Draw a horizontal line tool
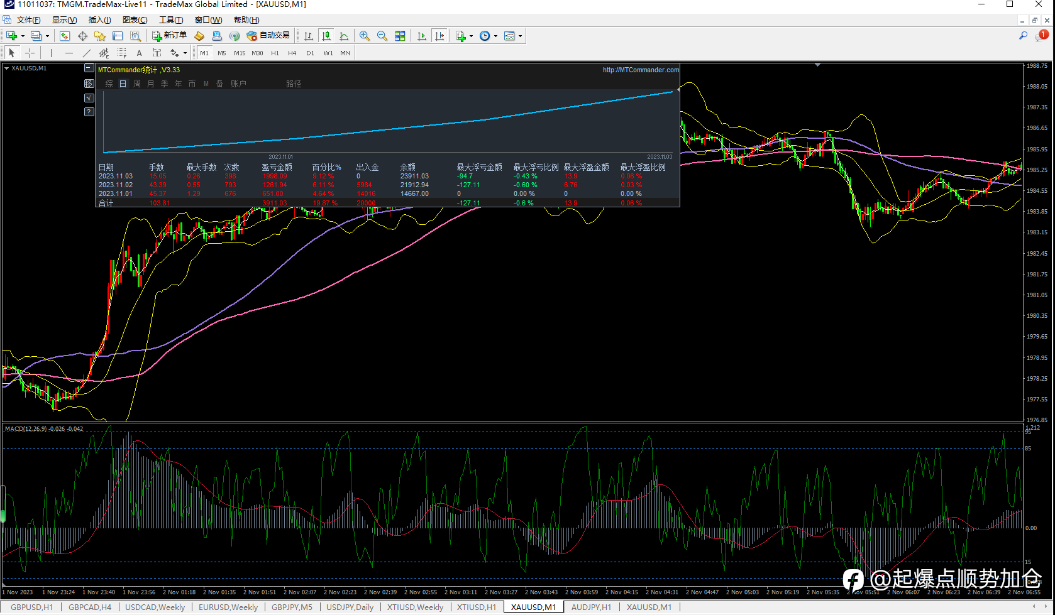1055x615 pixels. click(69, 53)
